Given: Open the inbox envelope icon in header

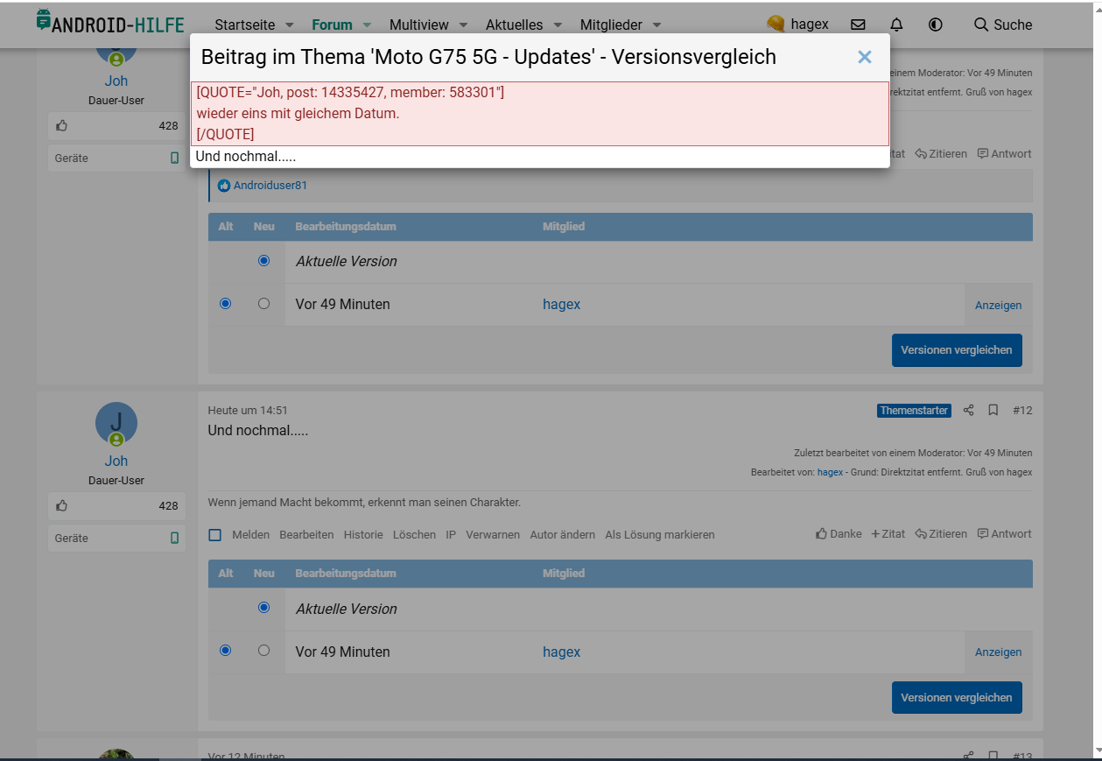Looking at the screenshot, I should click(x=858, y=25).
